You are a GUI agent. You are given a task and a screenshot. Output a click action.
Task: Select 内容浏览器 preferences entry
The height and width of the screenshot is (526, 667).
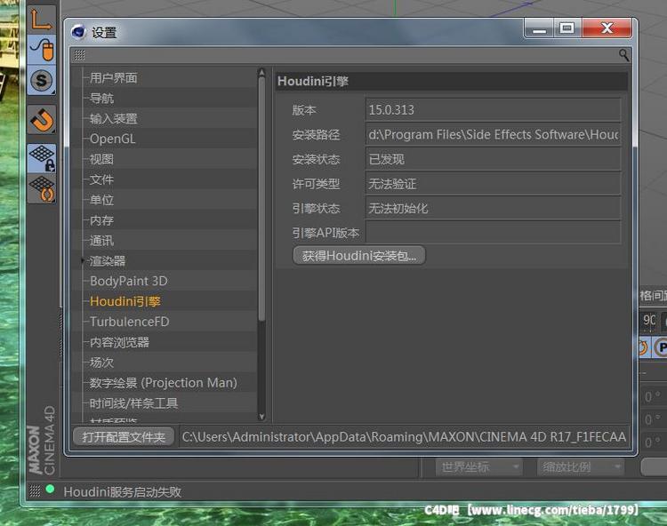pos(119,342)
